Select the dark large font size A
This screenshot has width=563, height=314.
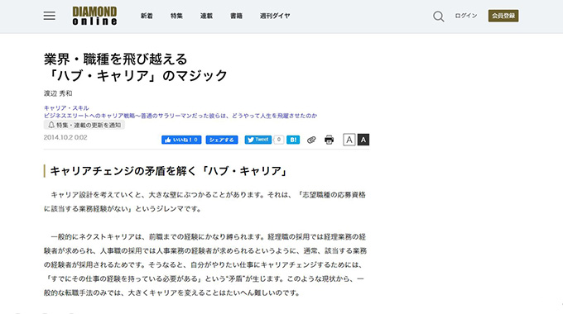[363, 140]
